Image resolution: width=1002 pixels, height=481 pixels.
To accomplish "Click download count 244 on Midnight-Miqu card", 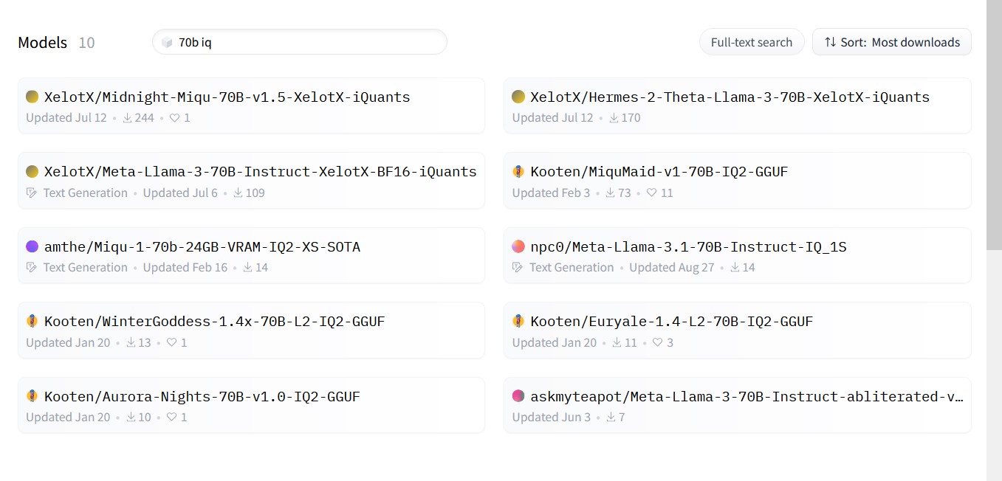I will coord(144,117).
